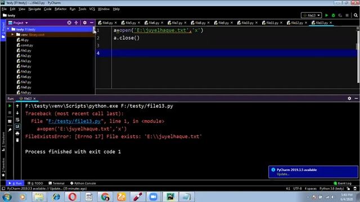Image resolution: width=360 pixels, height=202 pixels.
Task: Open the Project panel settings gear
Action: (x=85, y=22)
